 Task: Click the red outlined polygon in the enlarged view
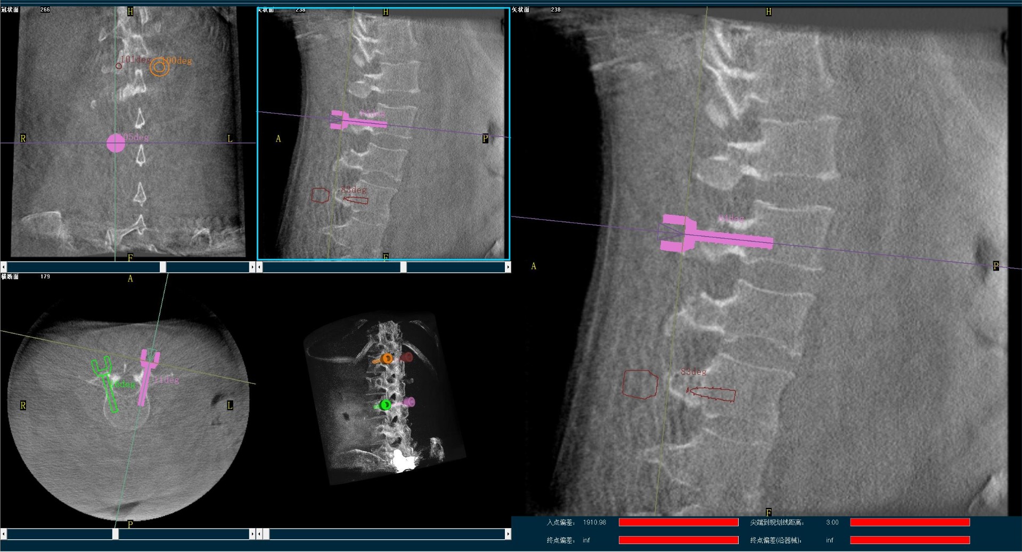pyautogui.click(x=640, y=384)
